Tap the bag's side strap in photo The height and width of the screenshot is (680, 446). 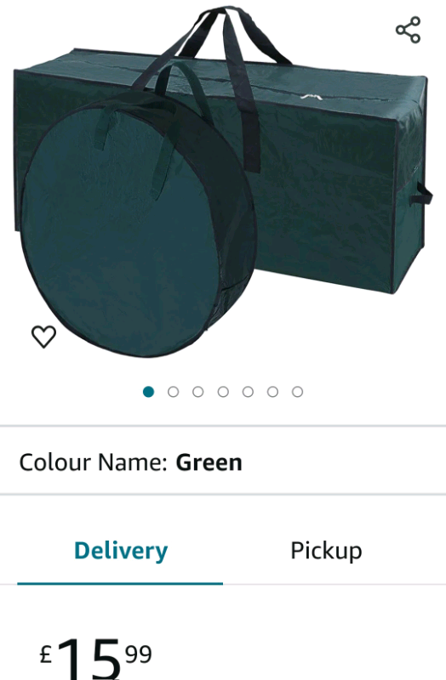tap(424, 195)
